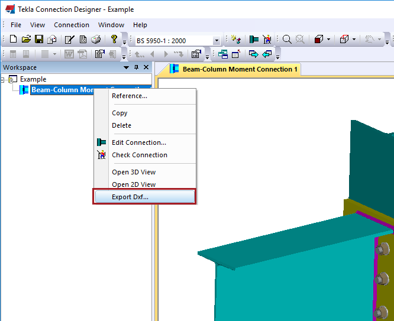
Task: Open window toolbar overflow options arrow
Action: click(277, 57)
